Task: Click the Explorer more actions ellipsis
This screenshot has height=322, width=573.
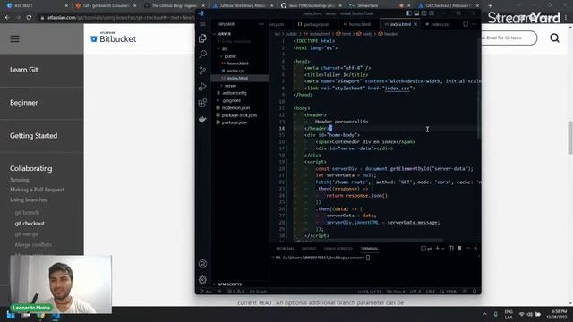Action: tap(261, 24)
